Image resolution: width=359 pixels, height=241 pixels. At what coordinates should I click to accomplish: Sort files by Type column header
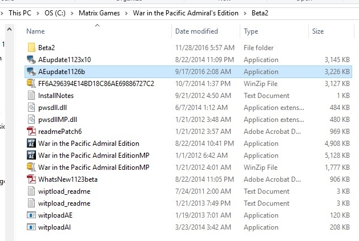click(251, 31)
